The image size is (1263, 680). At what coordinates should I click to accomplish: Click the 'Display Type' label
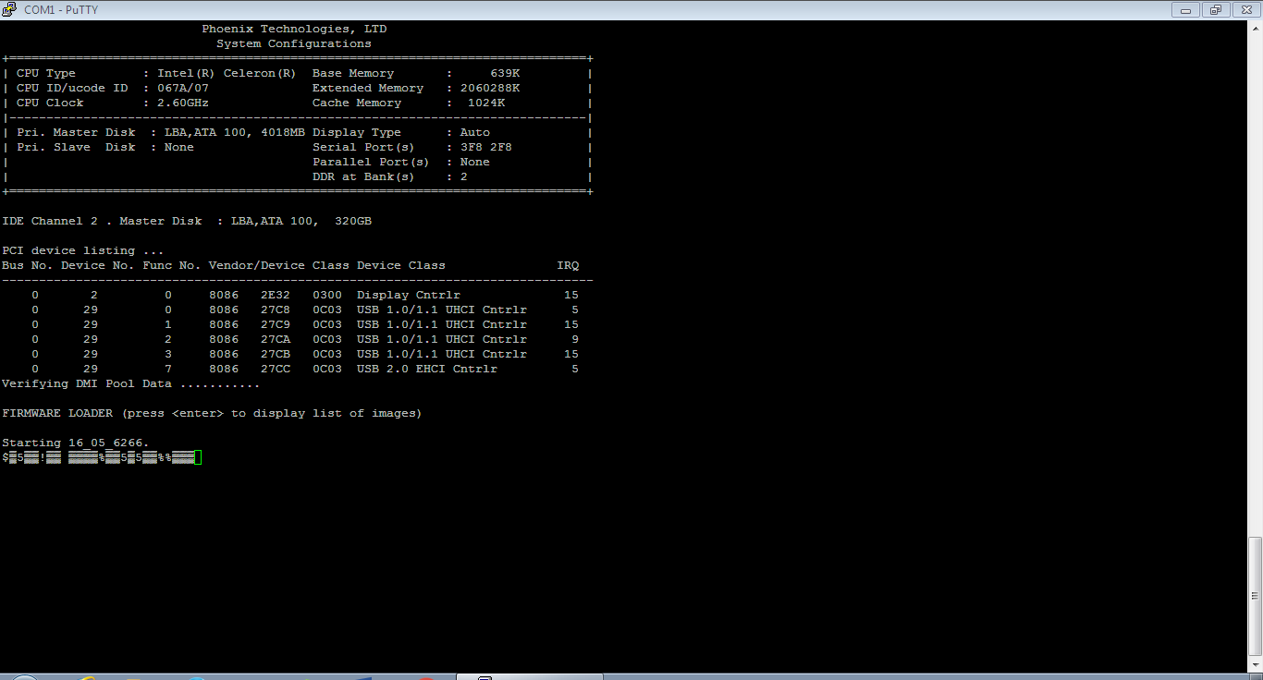357,133
